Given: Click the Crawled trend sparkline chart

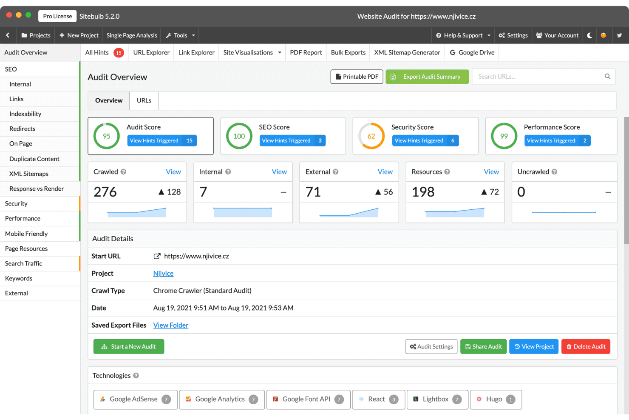Looking at the screenshot, I should coord(137,212).
